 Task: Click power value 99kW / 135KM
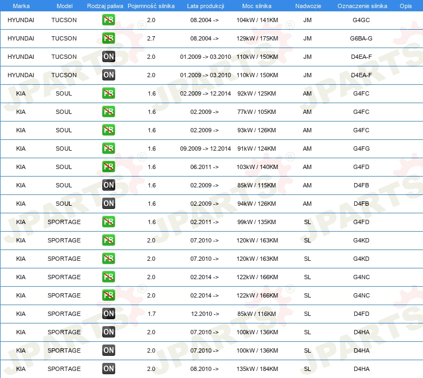pyautogui.click(x=256, y=222)
